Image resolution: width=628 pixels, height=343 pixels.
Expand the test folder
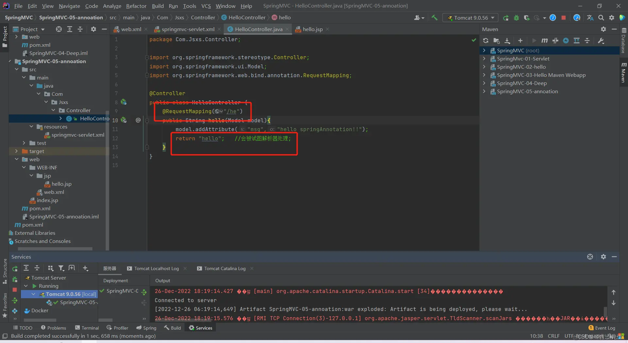coord(24,143)
